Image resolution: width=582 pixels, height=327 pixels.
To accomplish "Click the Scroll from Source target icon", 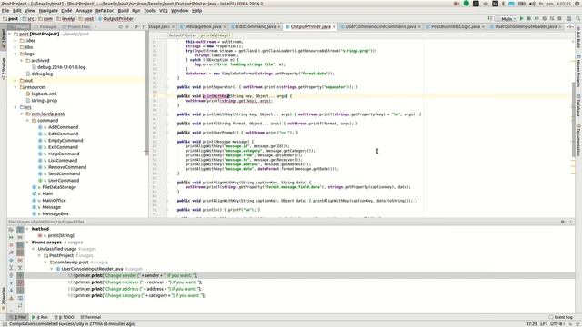I will point(121,26).
